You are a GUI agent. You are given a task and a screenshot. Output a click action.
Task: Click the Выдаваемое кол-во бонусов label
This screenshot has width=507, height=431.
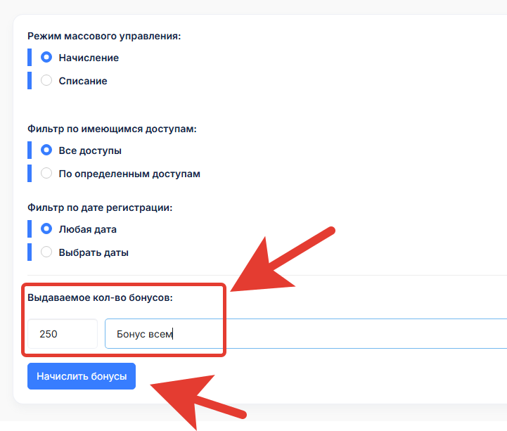click(x=101, y=297)
